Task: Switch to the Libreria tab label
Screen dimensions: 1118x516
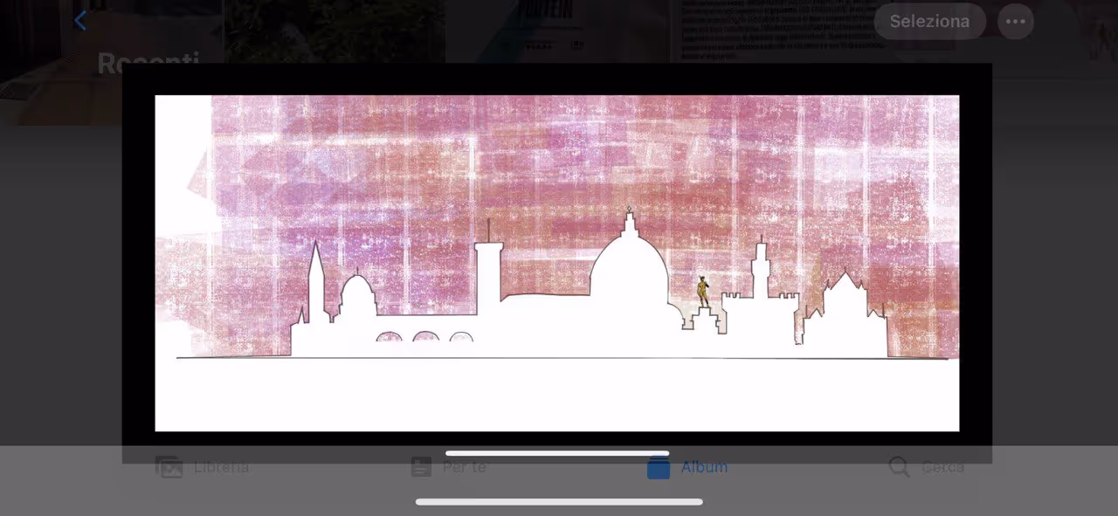Action: pyautogui.click(x=221, y=467)
